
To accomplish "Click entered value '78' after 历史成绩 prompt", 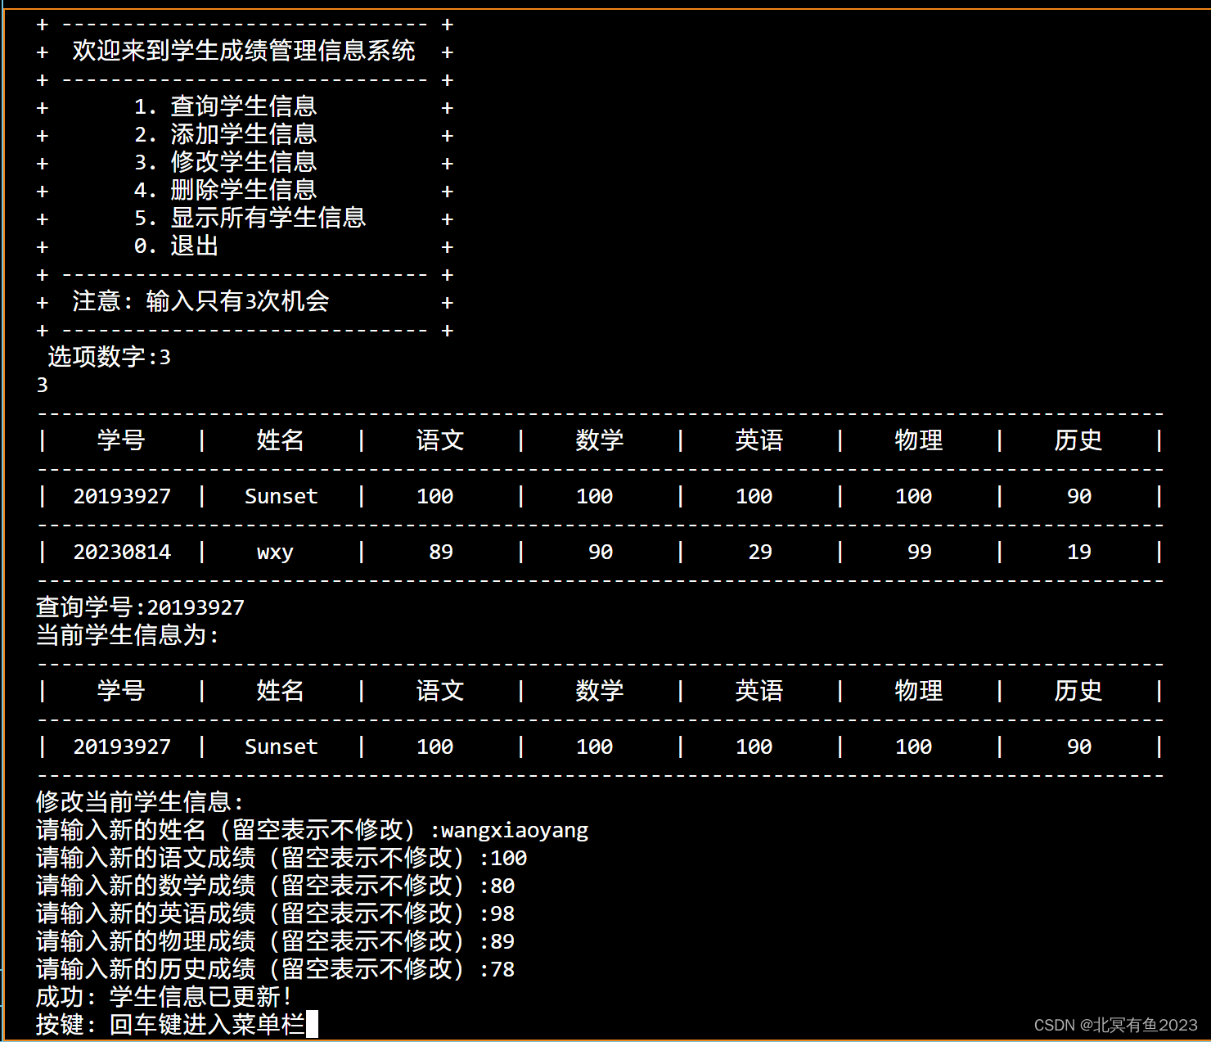I will click(x=502, y=970).
